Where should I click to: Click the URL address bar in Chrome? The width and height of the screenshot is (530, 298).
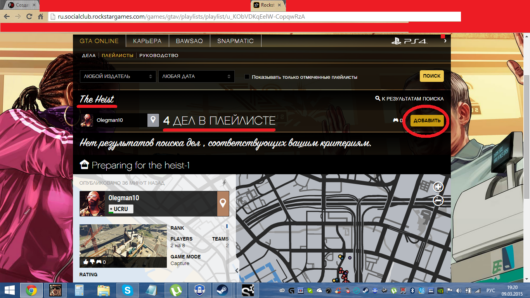coord(255,17)
